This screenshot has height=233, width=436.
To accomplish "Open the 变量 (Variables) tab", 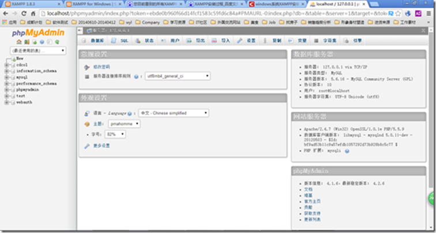I will 298,41.
